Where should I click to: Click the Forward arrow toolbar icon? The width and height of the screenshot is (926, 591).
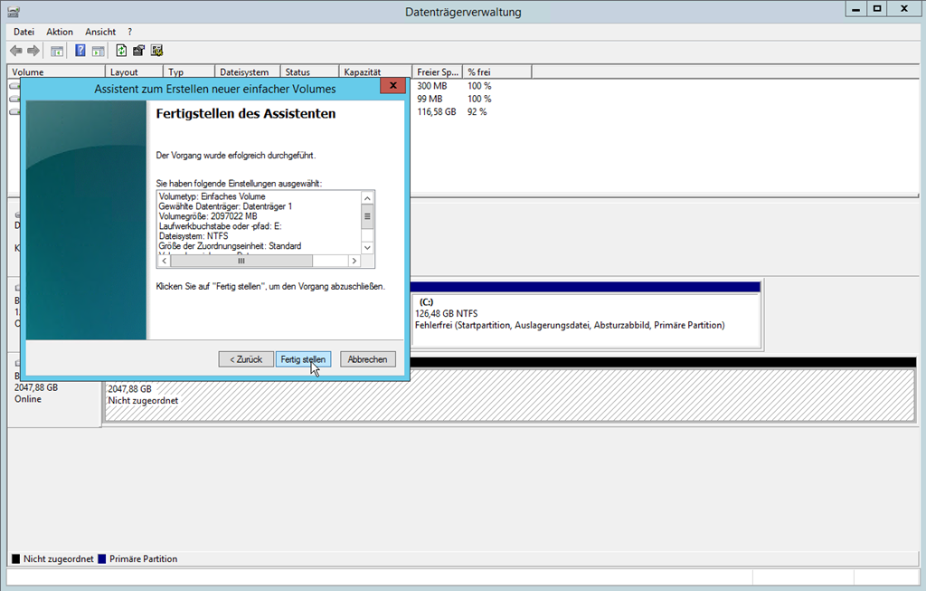pos(33,51)
